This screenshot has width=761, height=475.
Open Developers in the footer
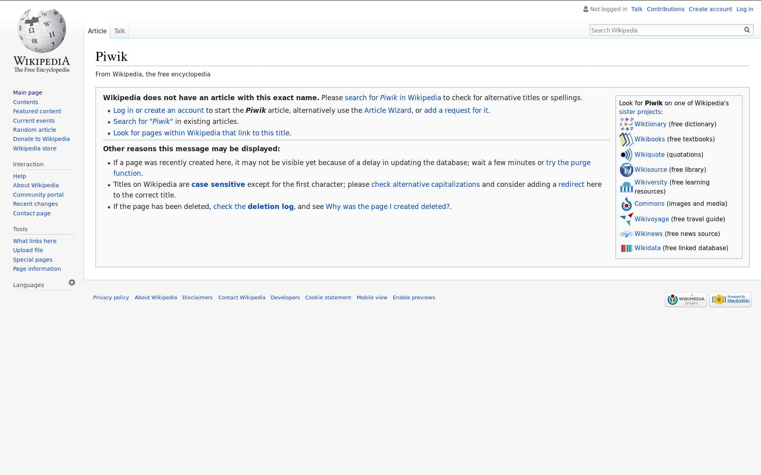(x=285, y=298)
